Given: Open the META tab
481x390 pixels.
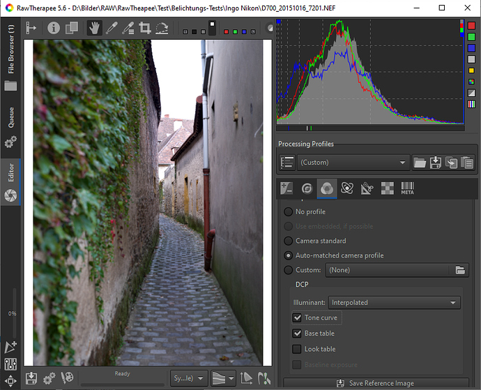Looking at the screenshot, I should tap(407, 188).
